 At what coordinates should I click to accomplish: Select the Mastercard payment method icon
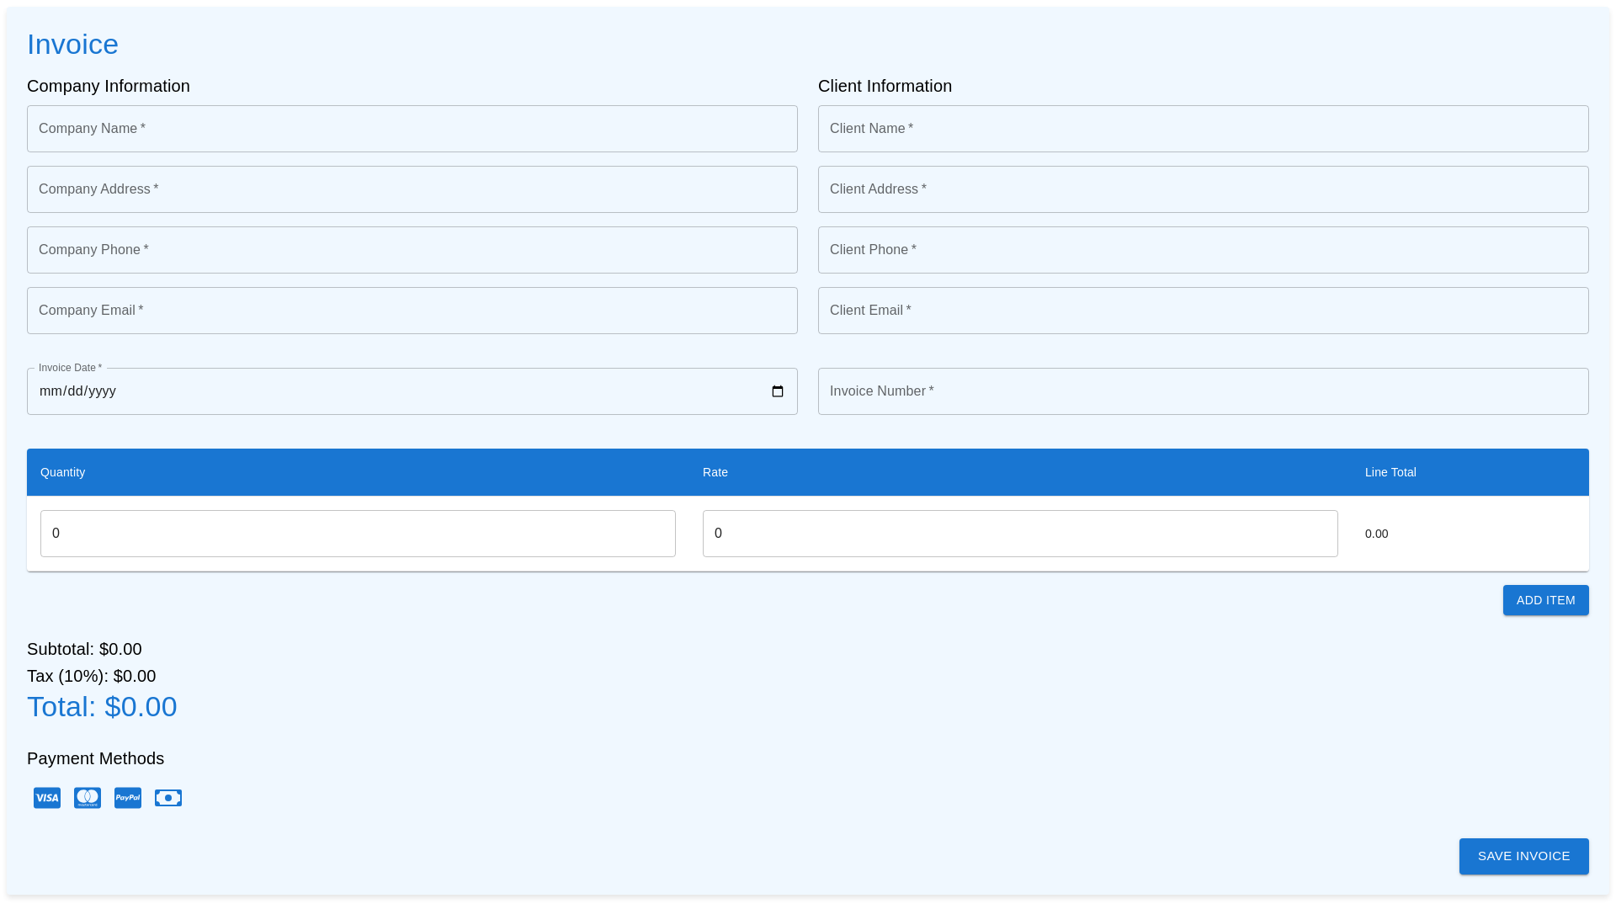87,797
